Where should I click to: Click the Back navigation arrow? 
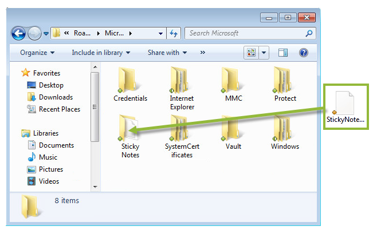coord(18,33)
